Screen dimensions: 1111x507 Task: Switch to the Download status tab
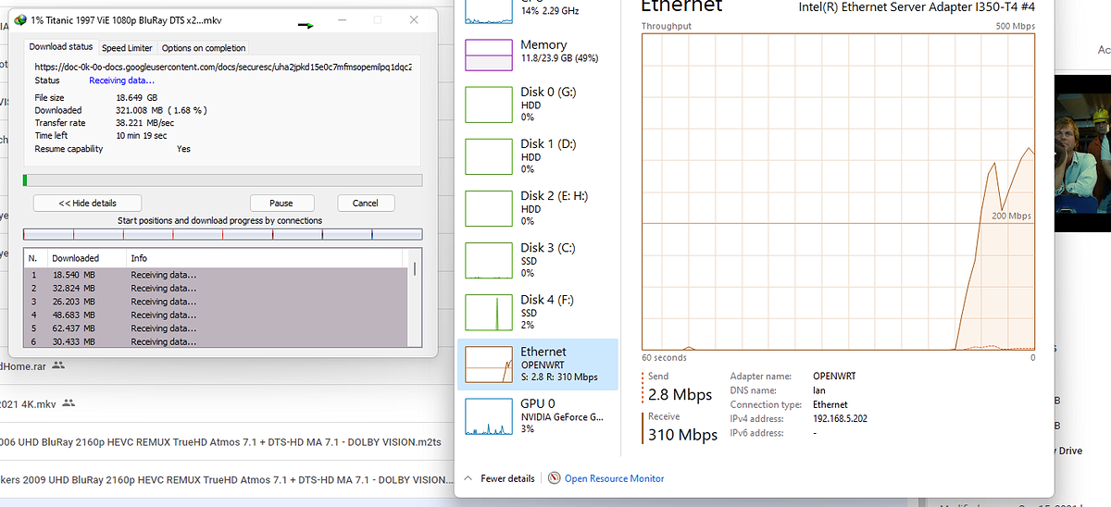pos(61,46)
